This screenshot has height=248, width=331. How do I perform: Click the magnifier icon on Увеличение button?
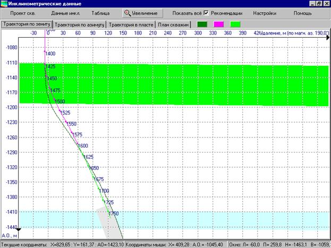pos(128,13)
